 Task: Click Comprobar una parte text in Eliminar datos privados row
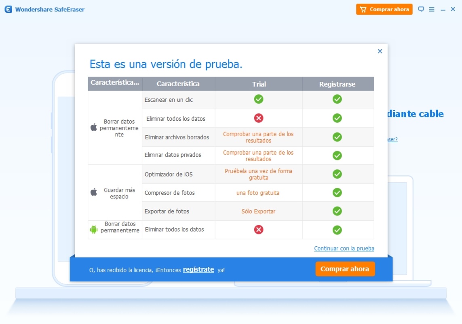click(258, 156)
